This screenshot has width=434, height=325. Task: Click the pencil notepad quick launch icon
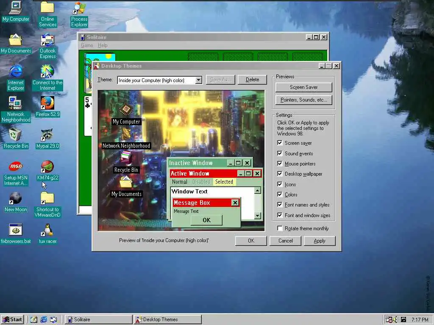(34, 319)
